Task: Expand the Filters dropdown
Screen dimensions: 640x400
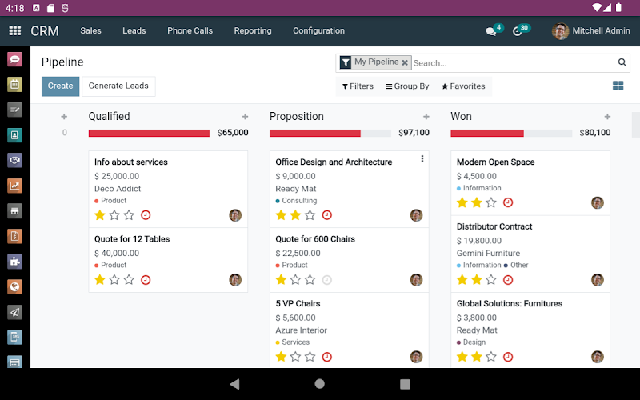Action: coord(358,86)
